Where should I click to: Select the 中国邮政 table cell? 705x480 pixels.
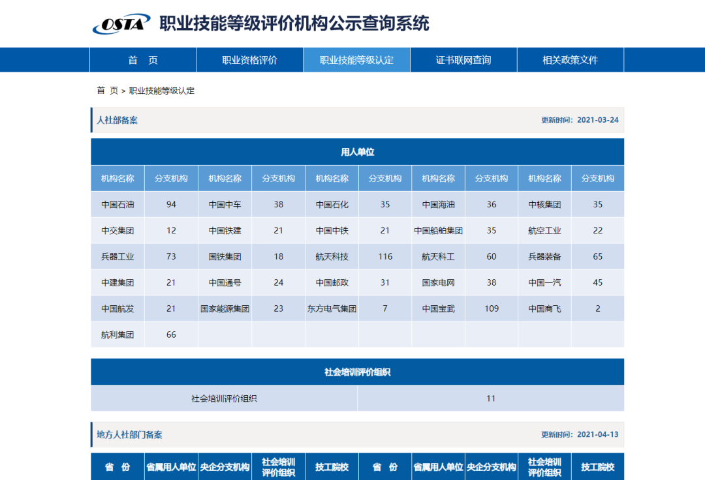[x=332, y=282]
